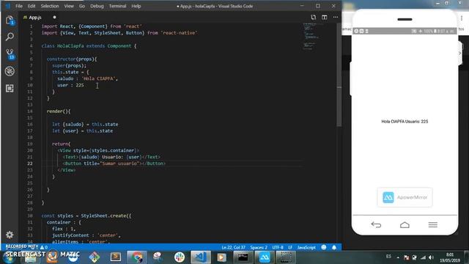Click the clock showing 8:01
This screenshot has height=264, width=469.
(450, 254)
